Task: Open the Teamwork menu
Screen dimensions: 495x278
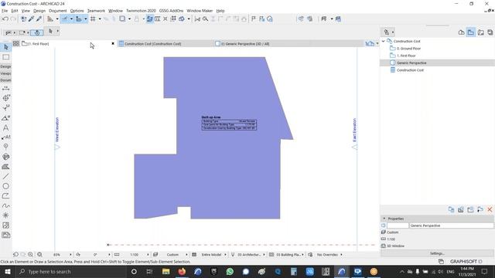Action: 96,11
